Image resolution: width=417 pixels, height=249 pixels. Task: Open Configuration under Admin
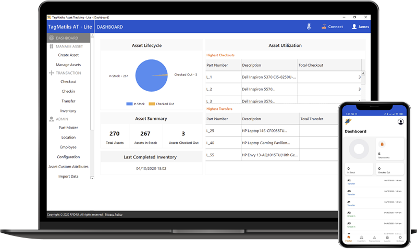point(68,157)
